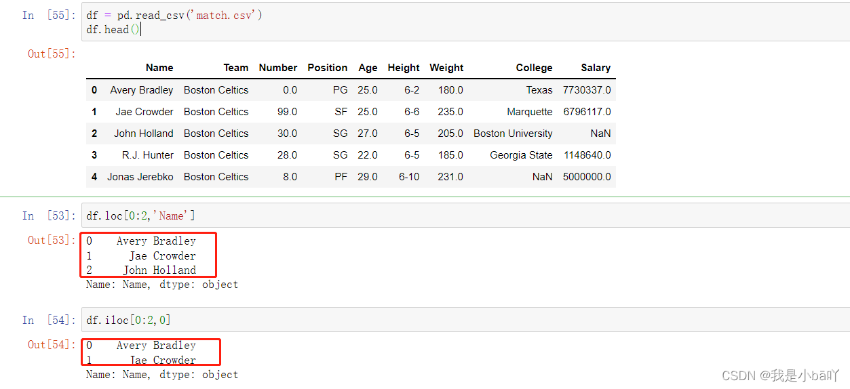Screen dimensions: 850x389
Task: Select John Holland in the table
Action: point(144,134)
